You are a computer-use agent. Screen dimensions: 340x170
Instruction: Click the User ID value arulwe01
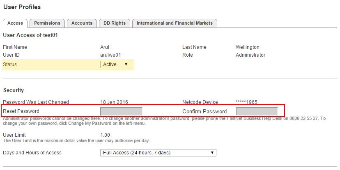click(110, 55)
